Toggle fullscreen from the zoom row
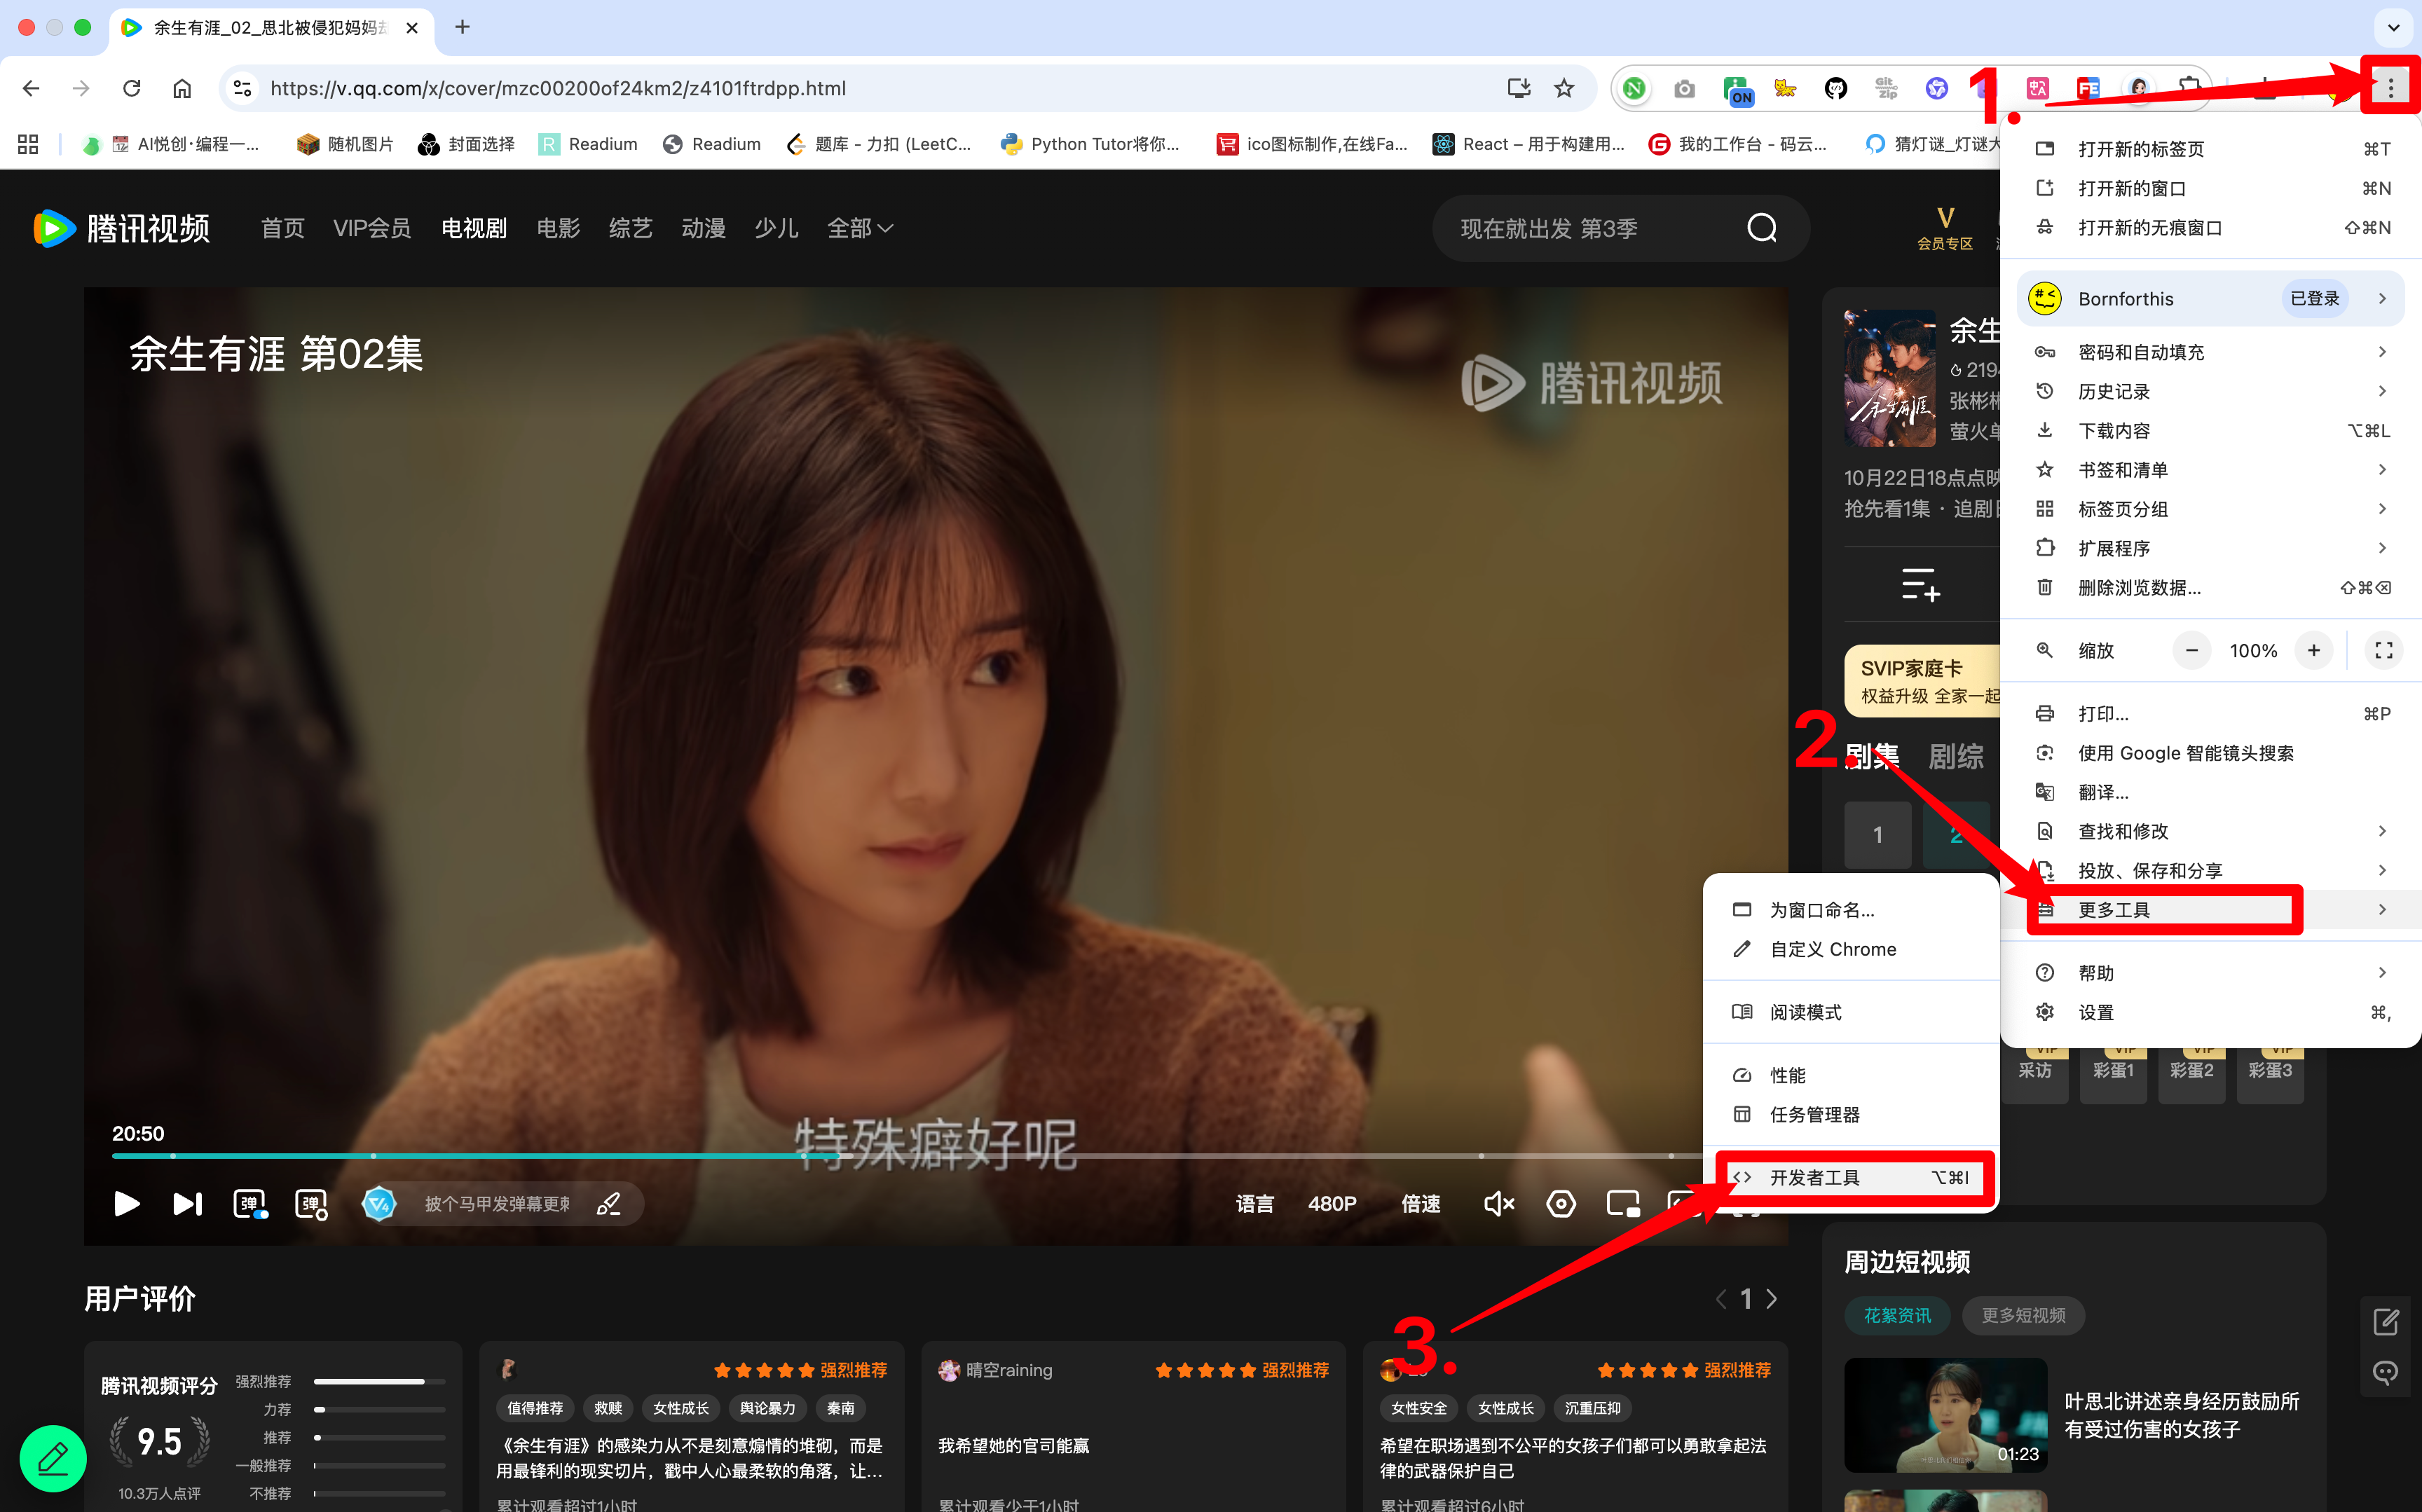This screenshot has height=1512, width=2422. 2383,650
